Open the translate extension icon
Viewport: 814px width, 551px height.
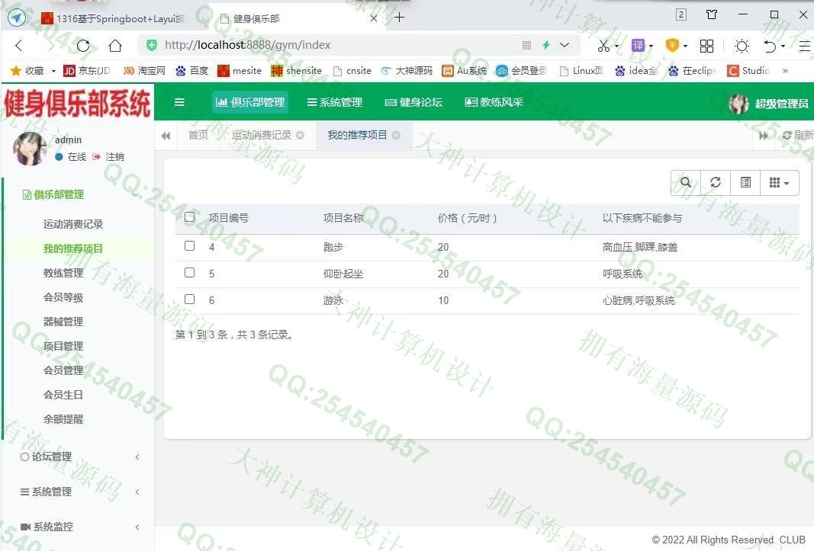[638, 46]
